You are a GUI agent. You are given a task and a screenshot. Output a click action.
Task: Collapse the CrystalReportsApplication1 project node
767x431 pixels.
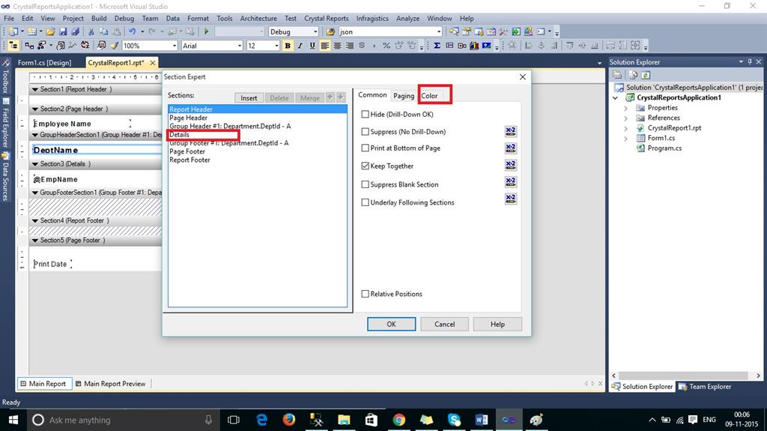616,97
